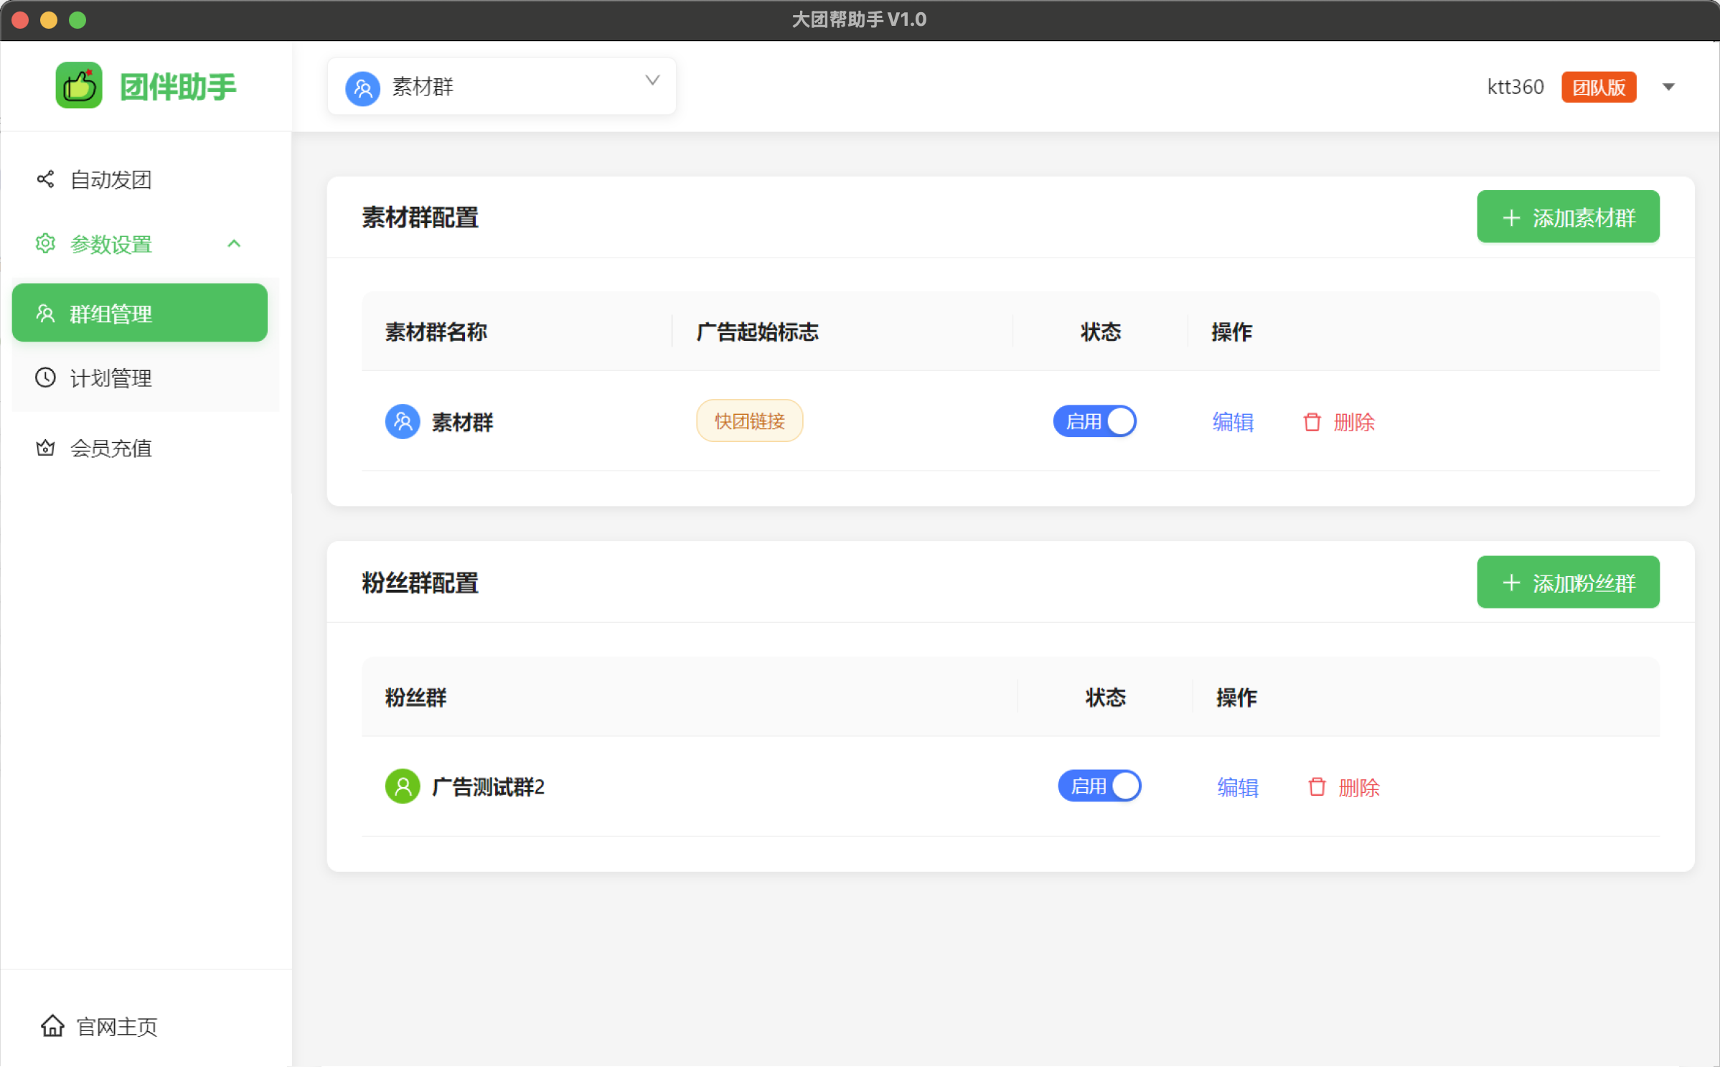The height and width of the screenshot is (1067, 1720).
Task: Collapse the 参数设置 menu chevron
Action: [234, 243]
